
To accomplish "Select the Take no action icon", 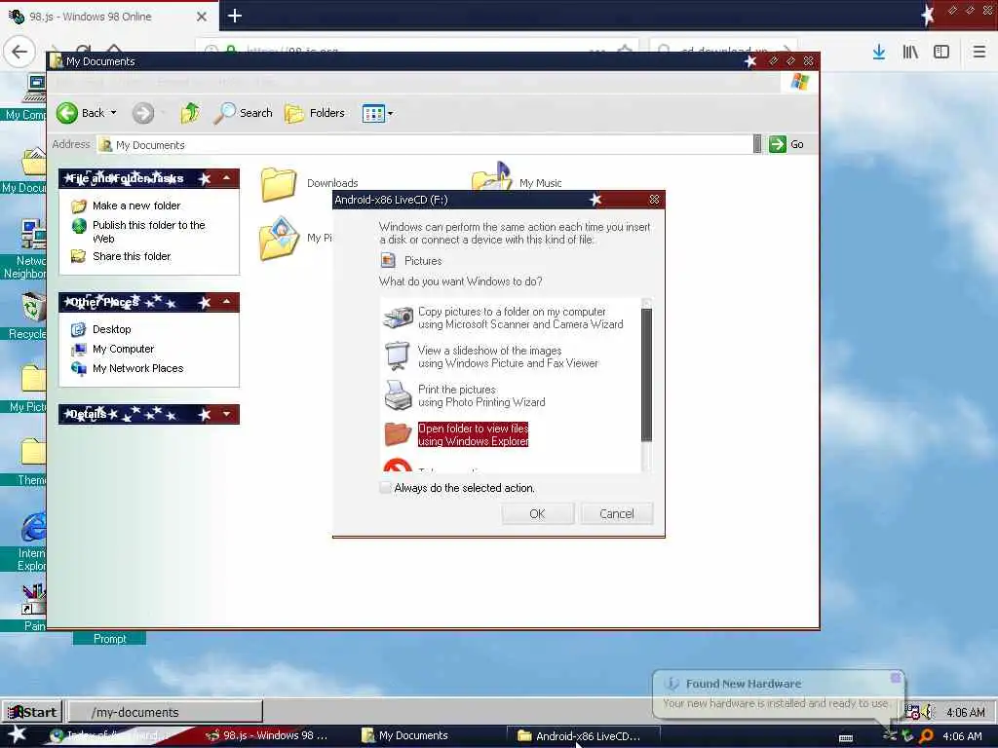I will (398, 466).
